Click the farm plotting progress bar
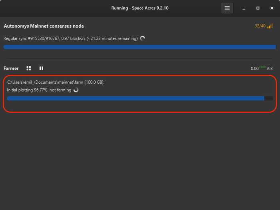The height and width of the screenshot is (210, 280). 135,98
